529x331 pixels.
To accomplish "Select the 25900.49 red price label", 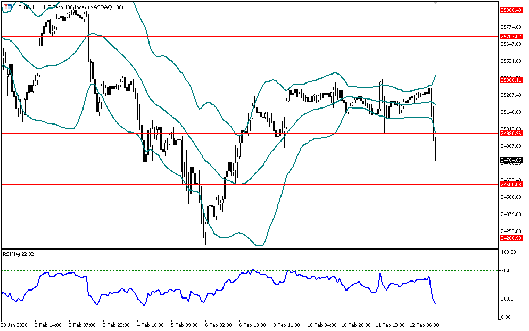I will (x=510, y=10).
